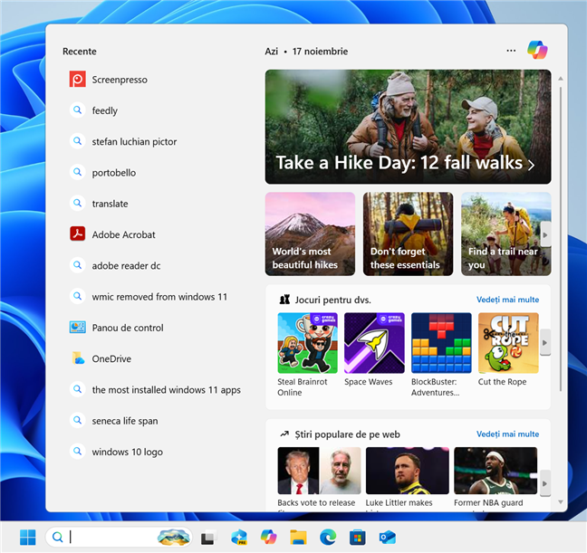
Task: Click the 17 noiembrie date label
Action: 320,52
